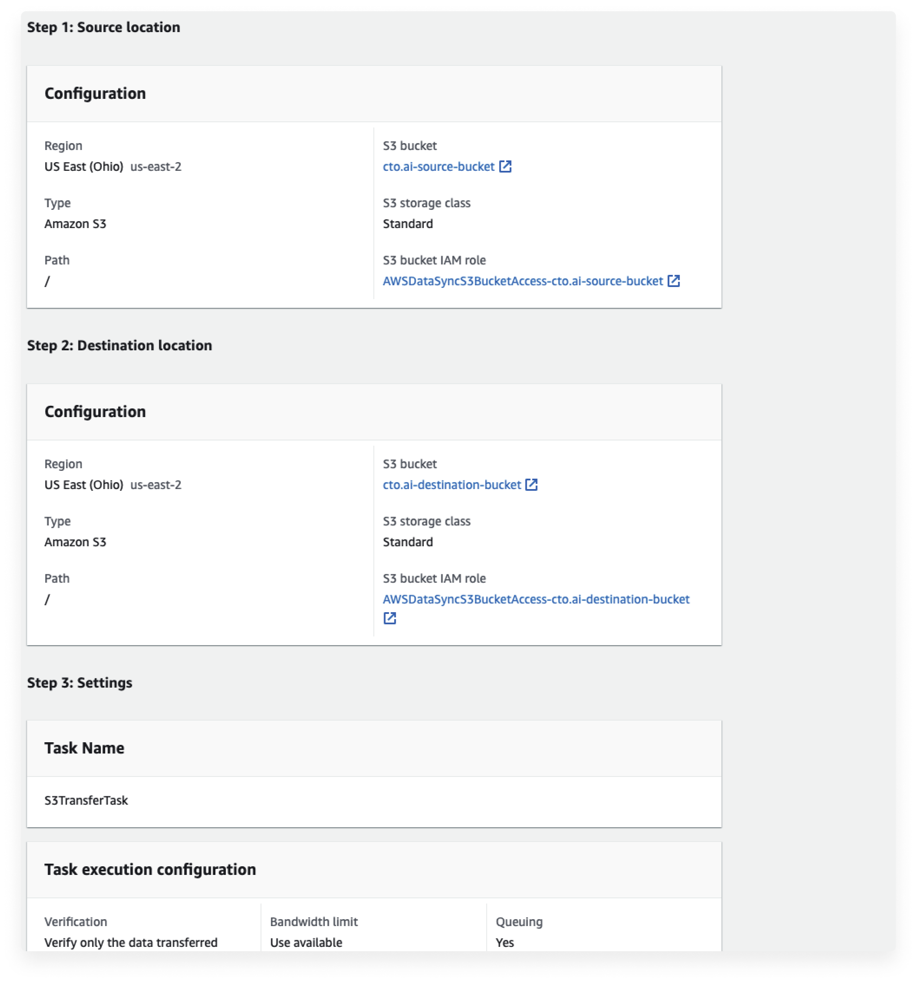Open the cto.ai-source-bucket link
917x982 pixels.
click(x=438, y=166)
